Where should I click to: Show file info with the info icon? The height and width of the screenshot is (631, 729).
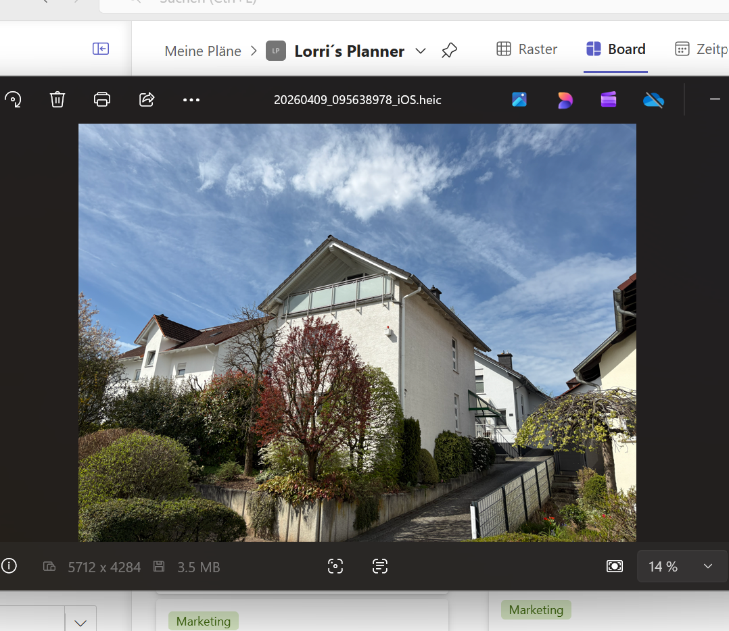point(9,566)
